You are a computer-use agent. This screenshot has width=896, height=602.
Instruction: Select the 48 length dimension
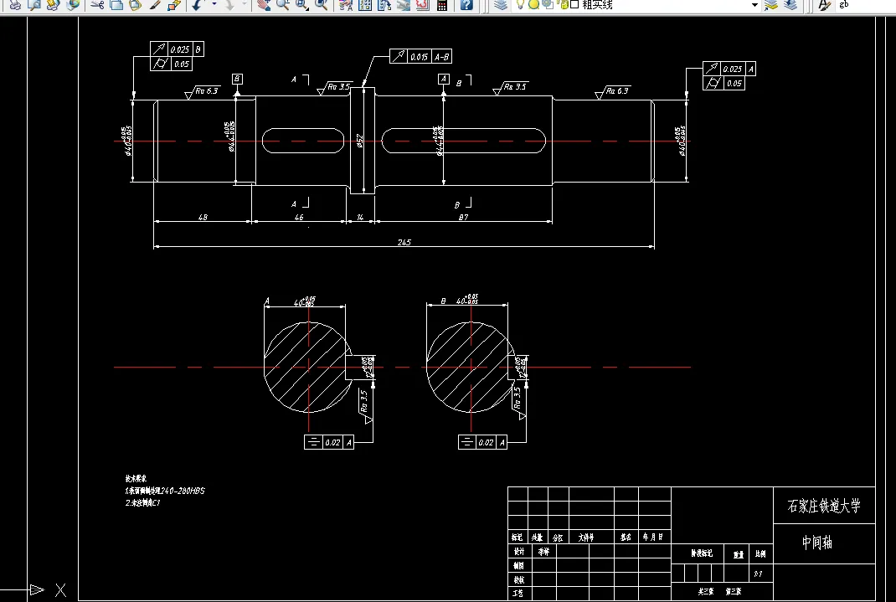(x=203, y=217)
